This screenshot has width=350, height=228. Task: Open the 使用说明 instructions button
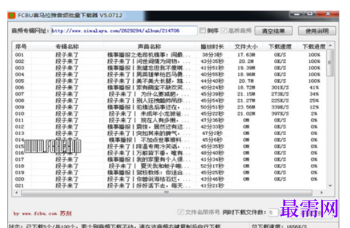point(317,31)
